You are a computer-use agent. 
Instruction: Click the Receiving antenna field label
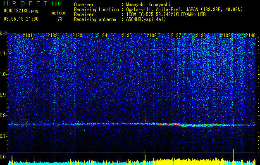pyautogui.click(x=95, y=19)
